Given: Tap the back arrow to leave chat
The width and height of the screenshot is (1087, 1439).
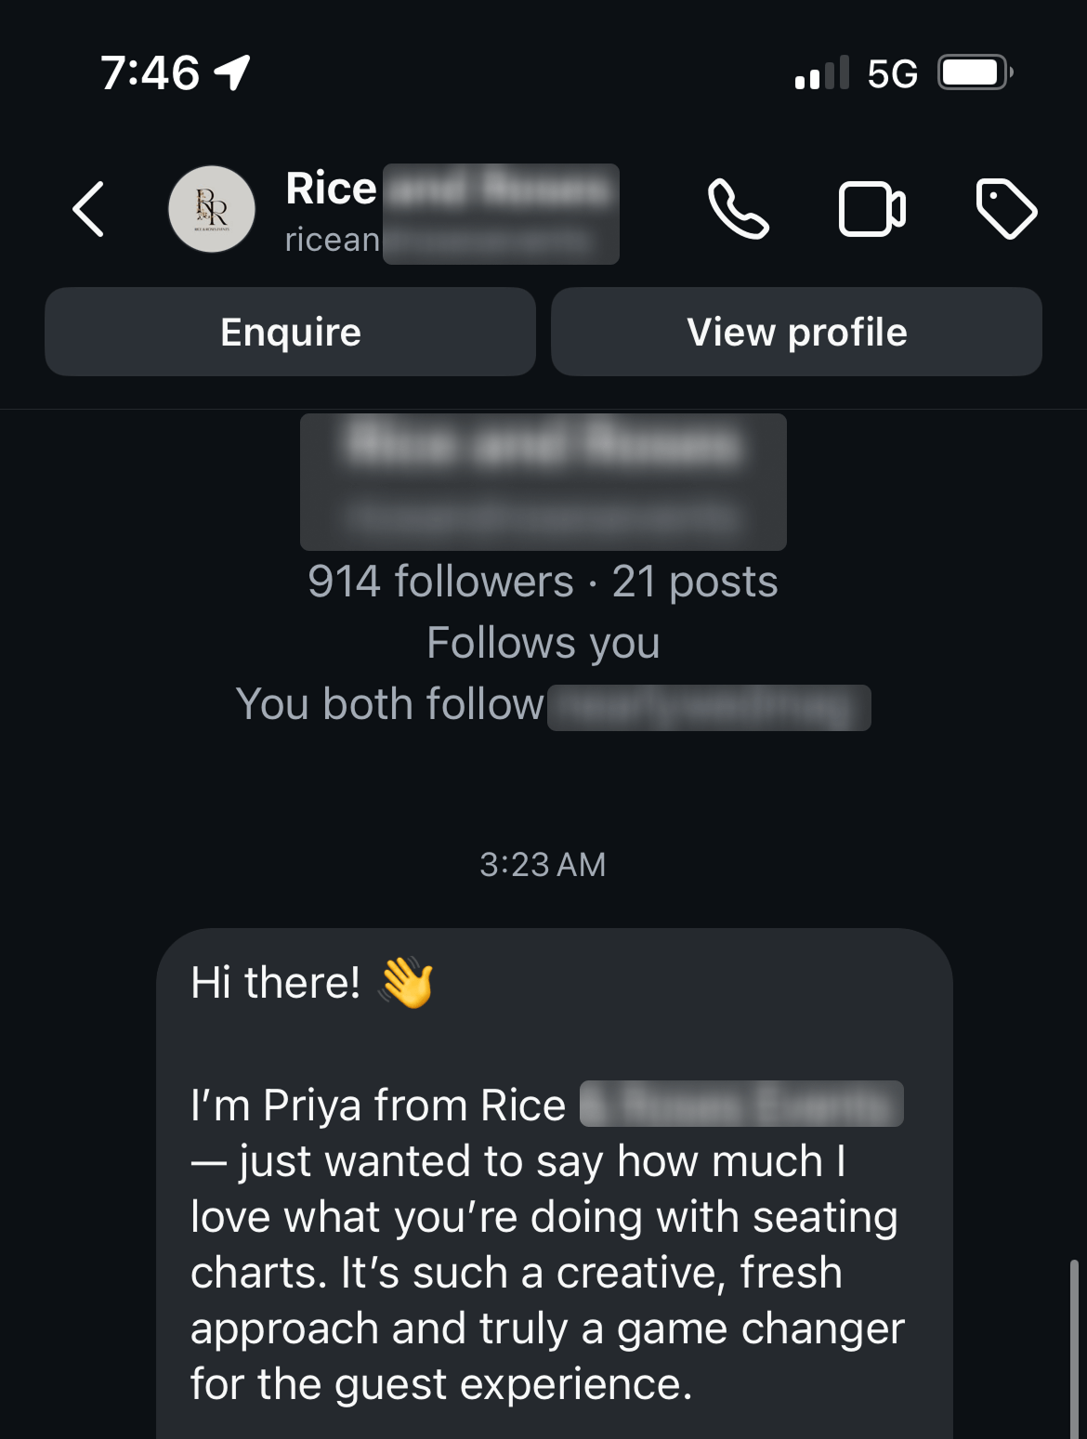Looking at the screenshot, I should coord(88,209).
